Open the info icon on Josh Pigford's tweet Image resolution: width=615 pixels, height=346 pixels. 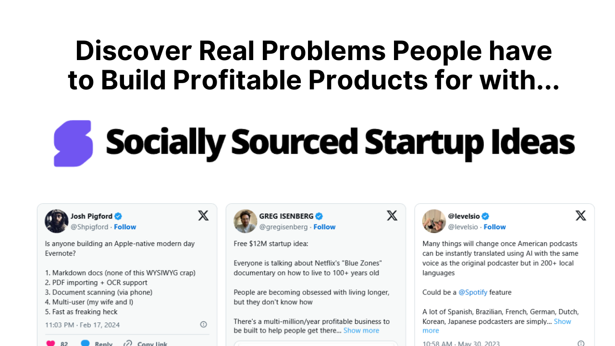[203, 324]
